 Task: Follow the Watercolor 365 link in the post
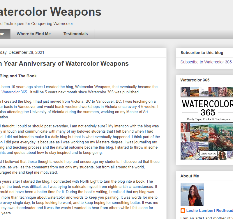coord(14,92)
